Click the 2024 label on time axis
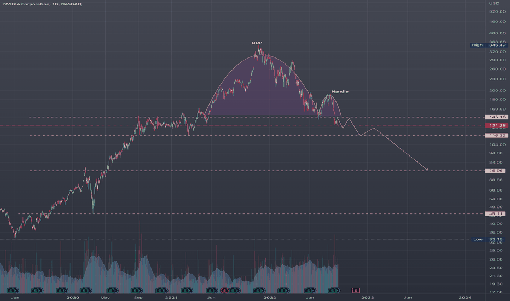The height and width of the screenshot is (301, 510). point(465,297)
